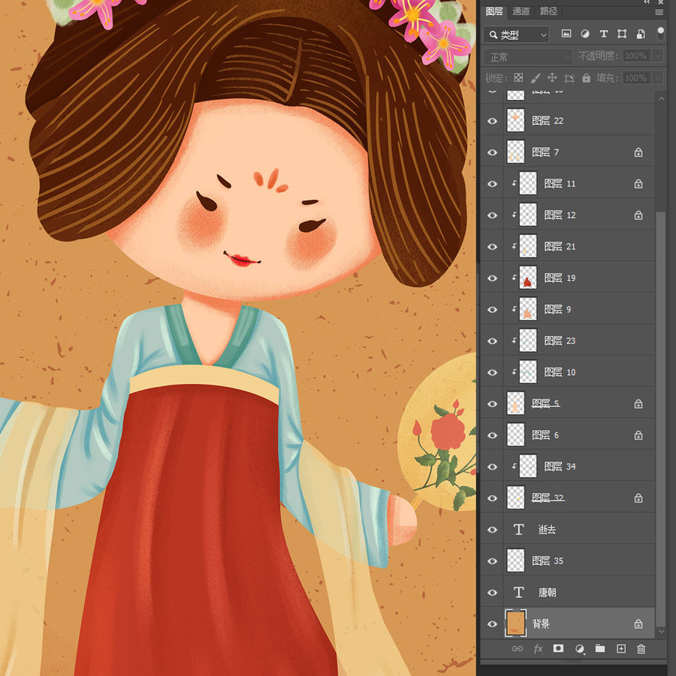The height and width of the screenshot is (676, 676).
Task: Toggle visibility of 图层 7
Action: click(x=492, y=152)
